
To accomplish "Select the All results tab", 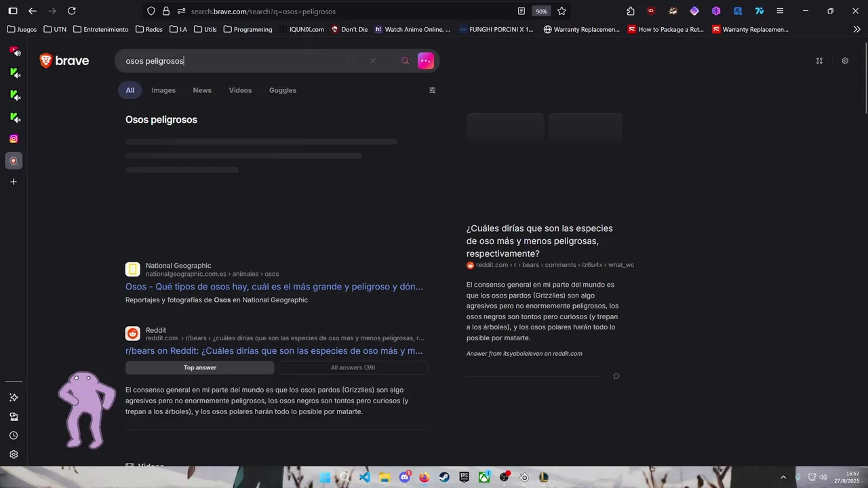I will (130, 90).
